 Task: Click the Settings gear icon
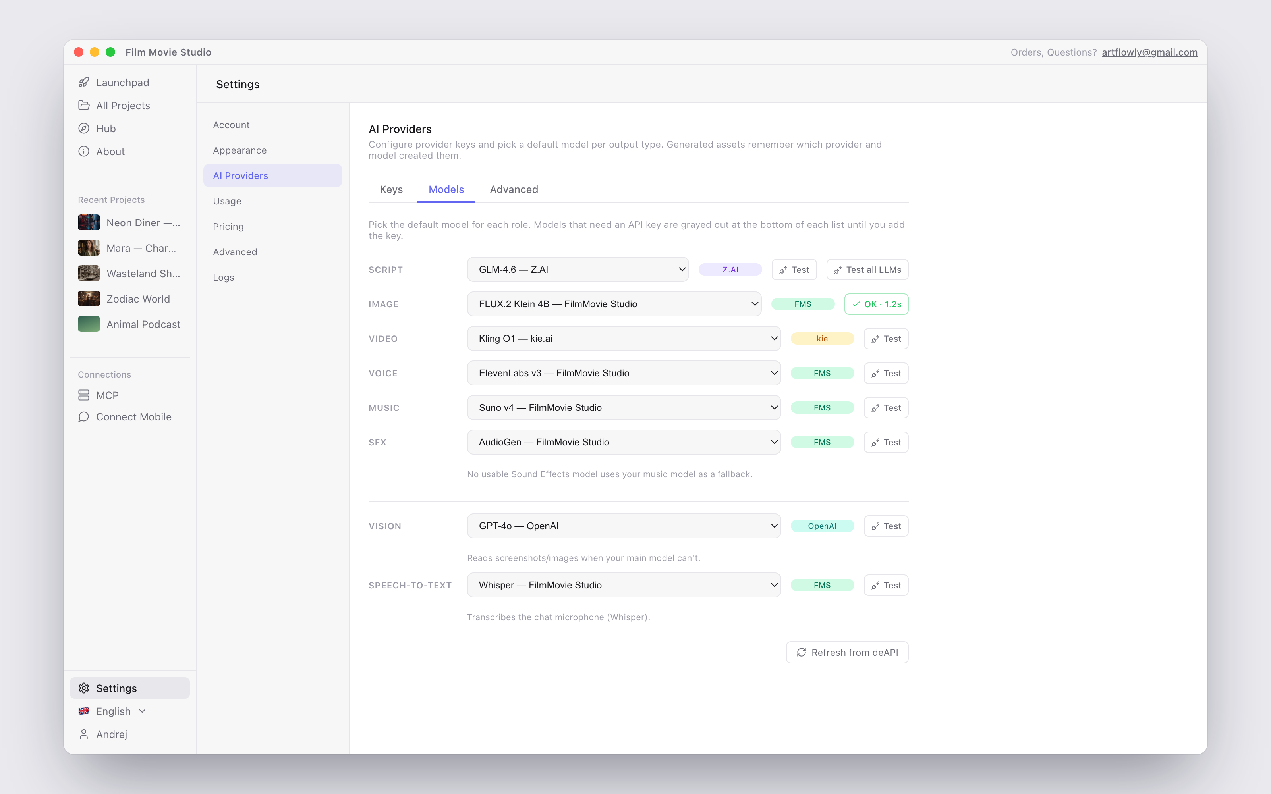click(83, 688)
